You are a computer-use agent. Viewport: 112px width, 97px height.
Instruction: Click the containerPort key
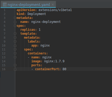48,69
